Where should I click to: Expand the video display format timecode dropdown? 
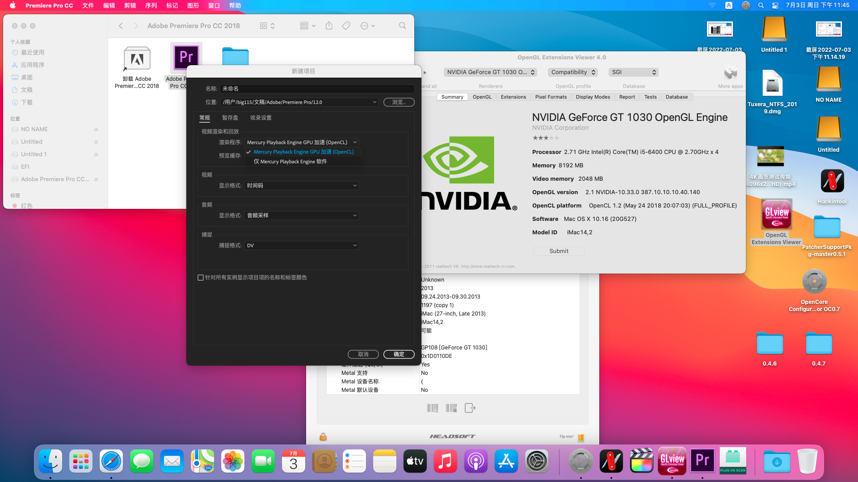(302, 186)
